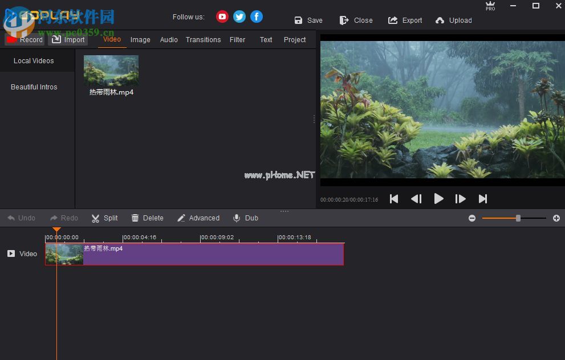Click the 00:00:04:16 timeline ruler mark

(140, 238)
